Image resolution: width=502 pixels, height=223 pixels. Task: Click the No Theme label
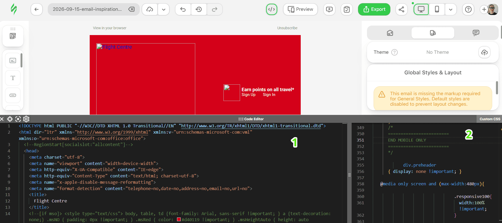point(437,52)
